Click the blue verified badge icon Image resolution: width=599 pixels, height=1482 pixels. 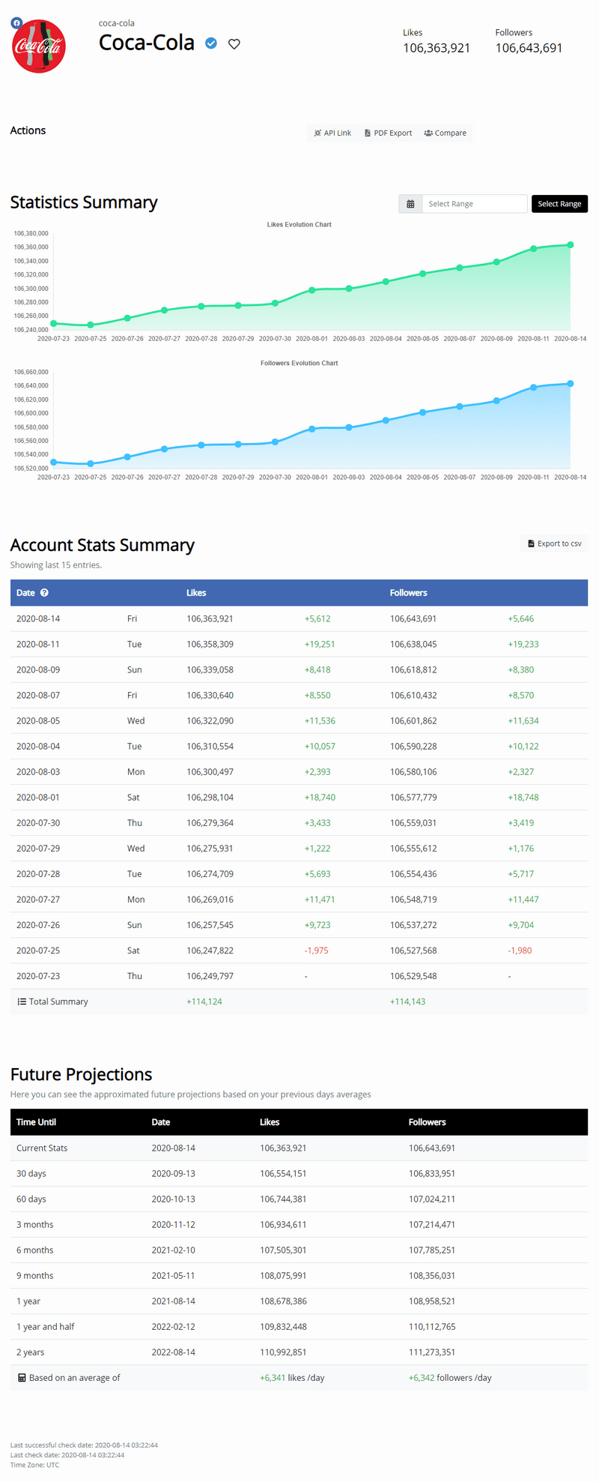(211, 43)
